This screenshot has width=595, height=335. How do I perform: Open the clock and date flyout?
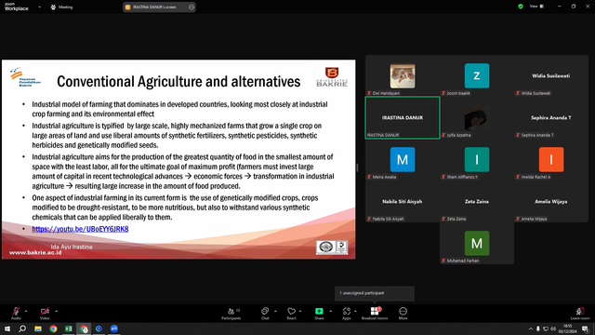(x=568, y=328)
